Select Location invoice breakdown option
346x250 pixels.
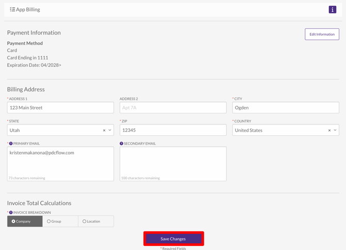tap(96, 221)
